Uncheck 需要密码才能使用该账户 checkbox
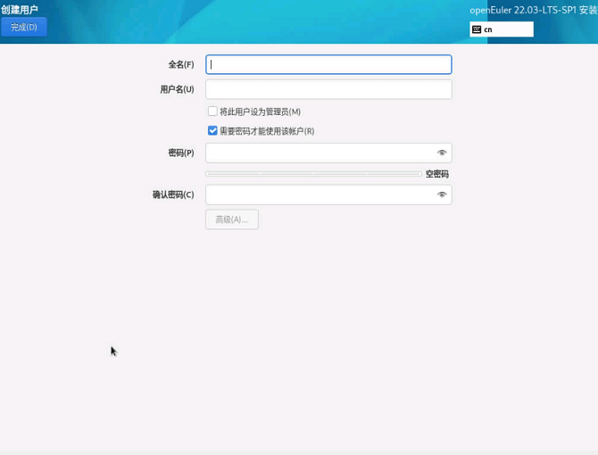The width and height of the screenshot is (598, 455). point(212,130)
